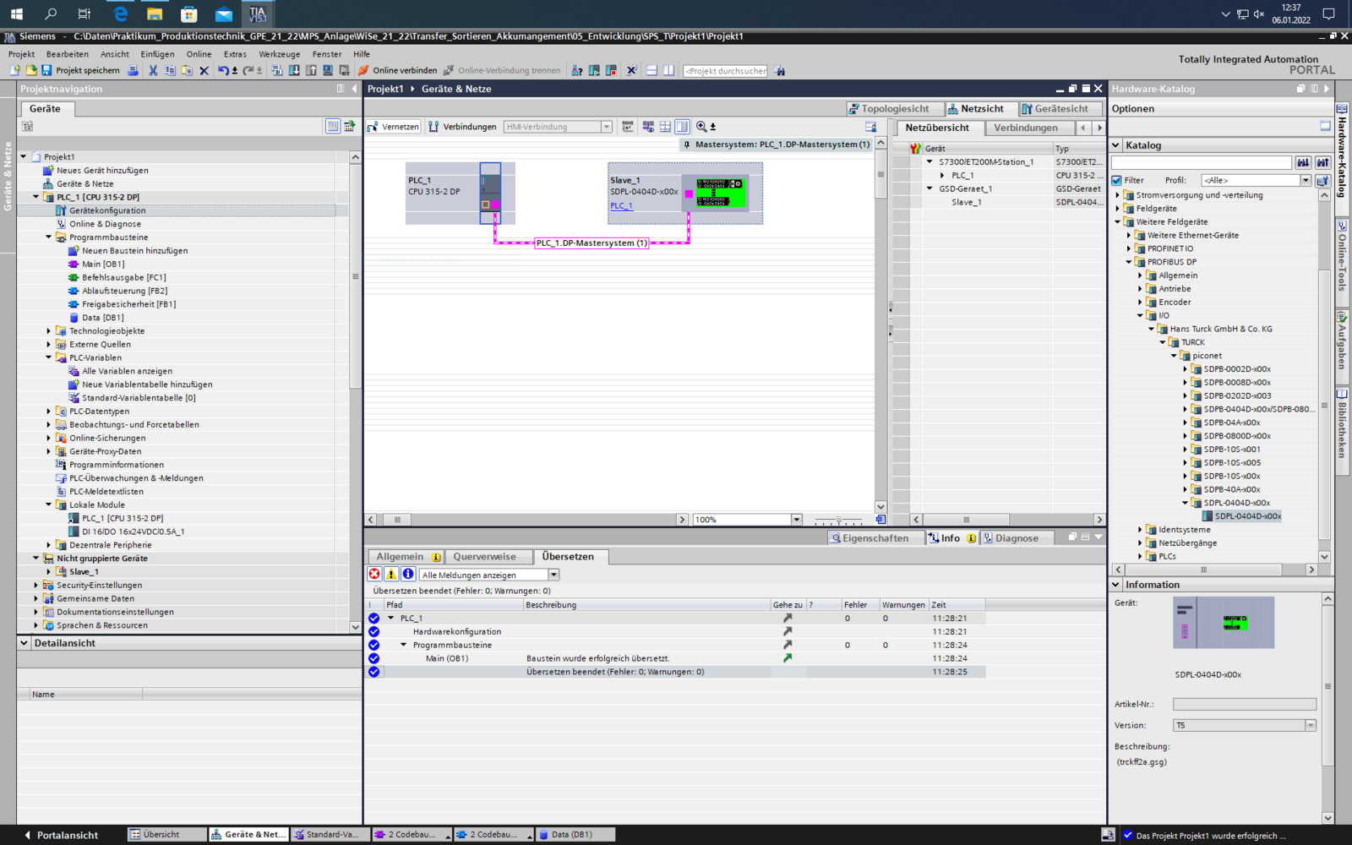
Task: Expand the Technologieobjekte tree node
Action: point(48,331)
